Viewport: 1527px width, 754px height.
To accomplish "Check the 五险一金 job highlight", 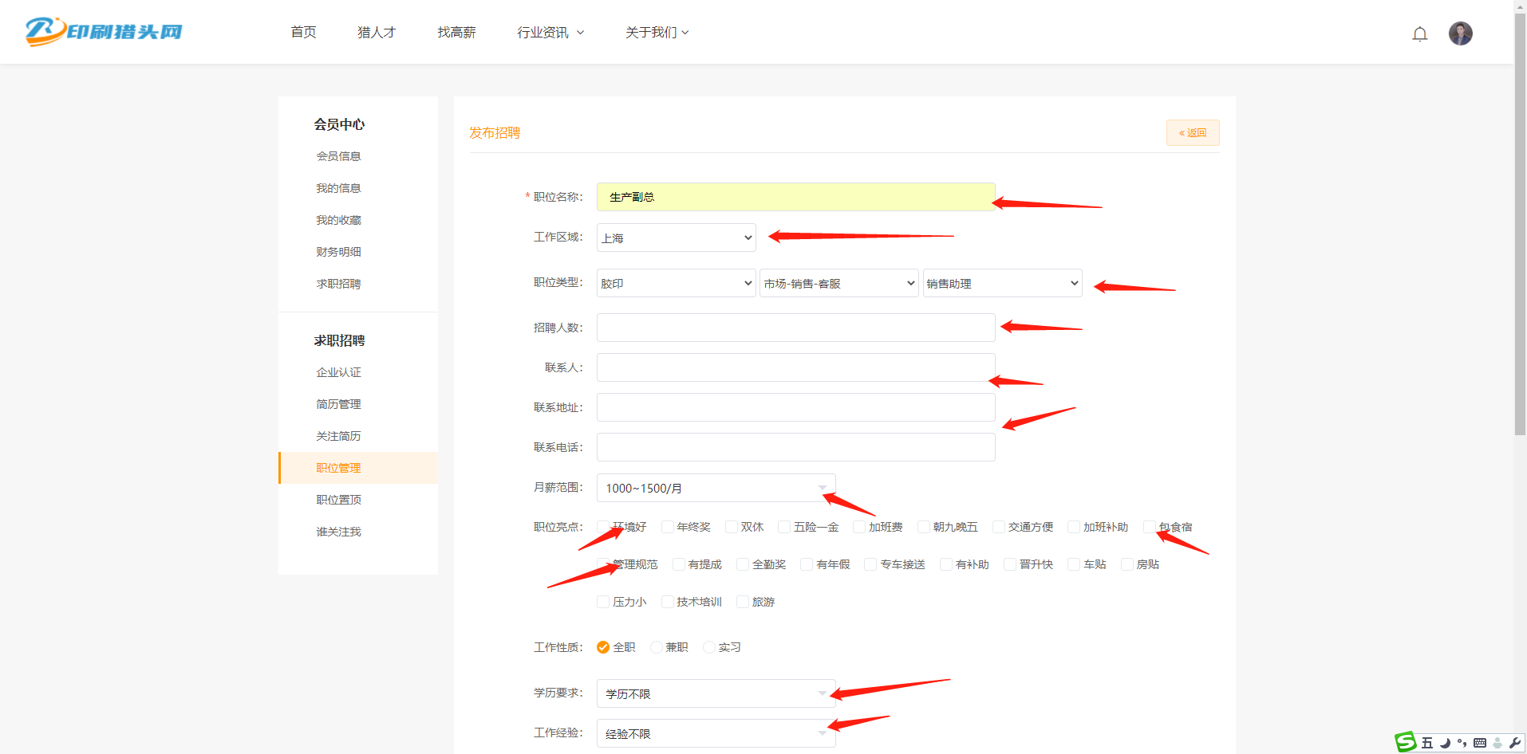I will click(785, 527).
